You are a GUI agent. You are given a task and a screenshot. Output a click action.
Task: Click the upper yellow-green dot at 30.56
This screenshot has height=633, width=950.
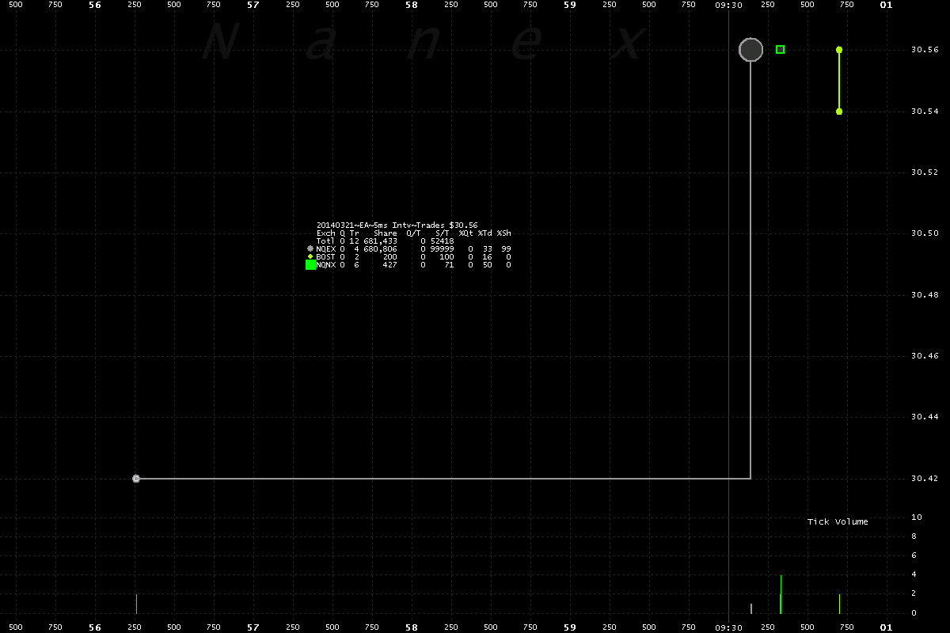(x=839, y=49)
